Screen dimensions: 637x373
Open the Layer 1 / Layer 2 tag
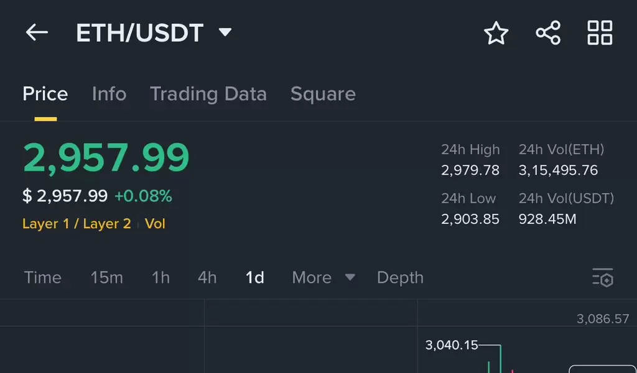tap(77, 224)
